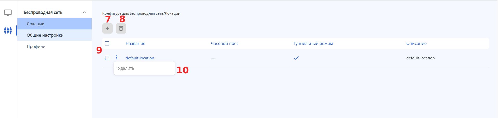
Task: Open three-dot menu for default-location row
Action: 117,57
